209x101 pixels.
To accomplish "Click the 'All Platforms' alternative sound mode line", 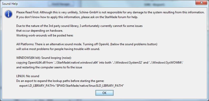I will [87, 44].
